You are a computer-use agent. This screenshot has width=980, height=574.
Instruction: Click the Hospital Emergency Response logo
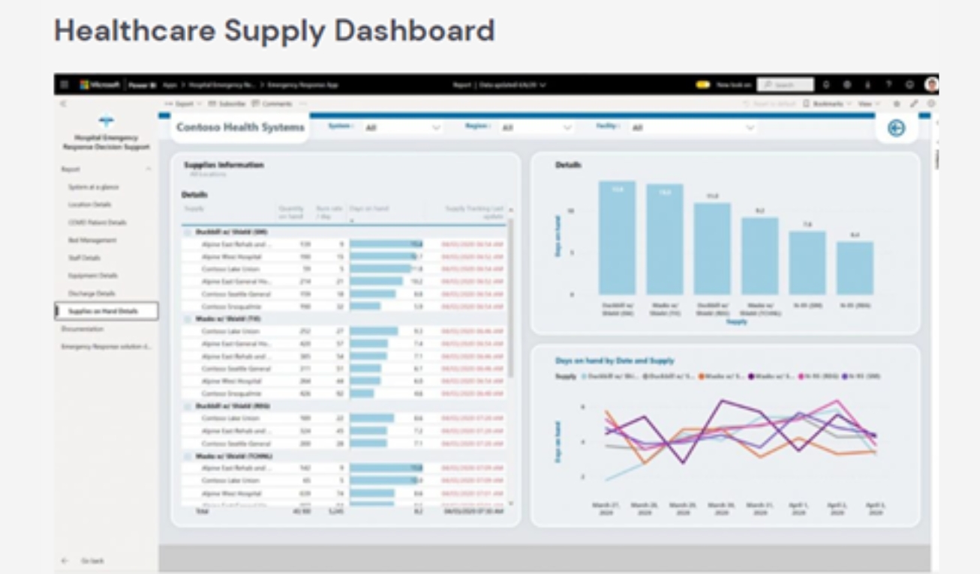click(106, 121)
